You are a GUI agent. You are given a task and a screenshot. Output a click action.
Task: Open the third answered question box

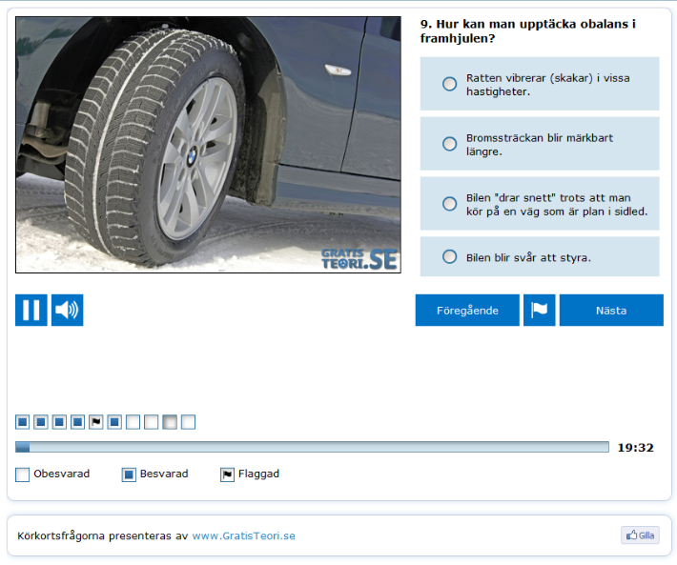point(59,422)
